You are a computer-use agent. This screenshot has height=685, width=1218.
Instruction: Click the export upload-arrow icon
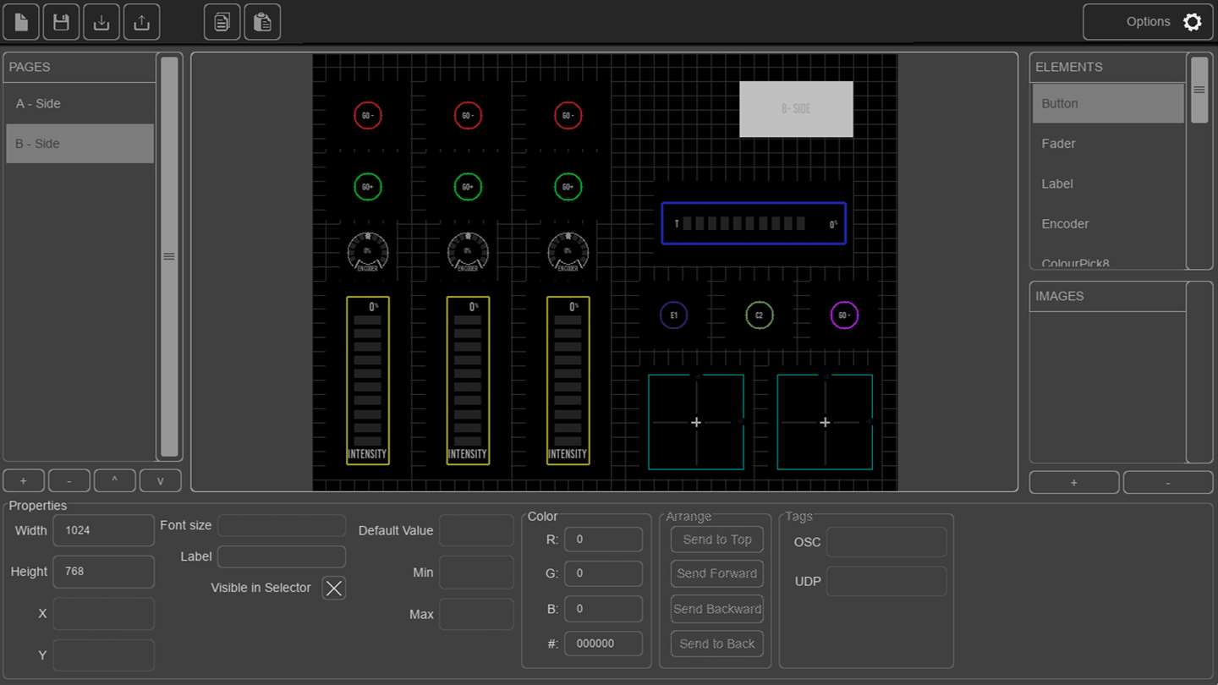tap(141, 22)
